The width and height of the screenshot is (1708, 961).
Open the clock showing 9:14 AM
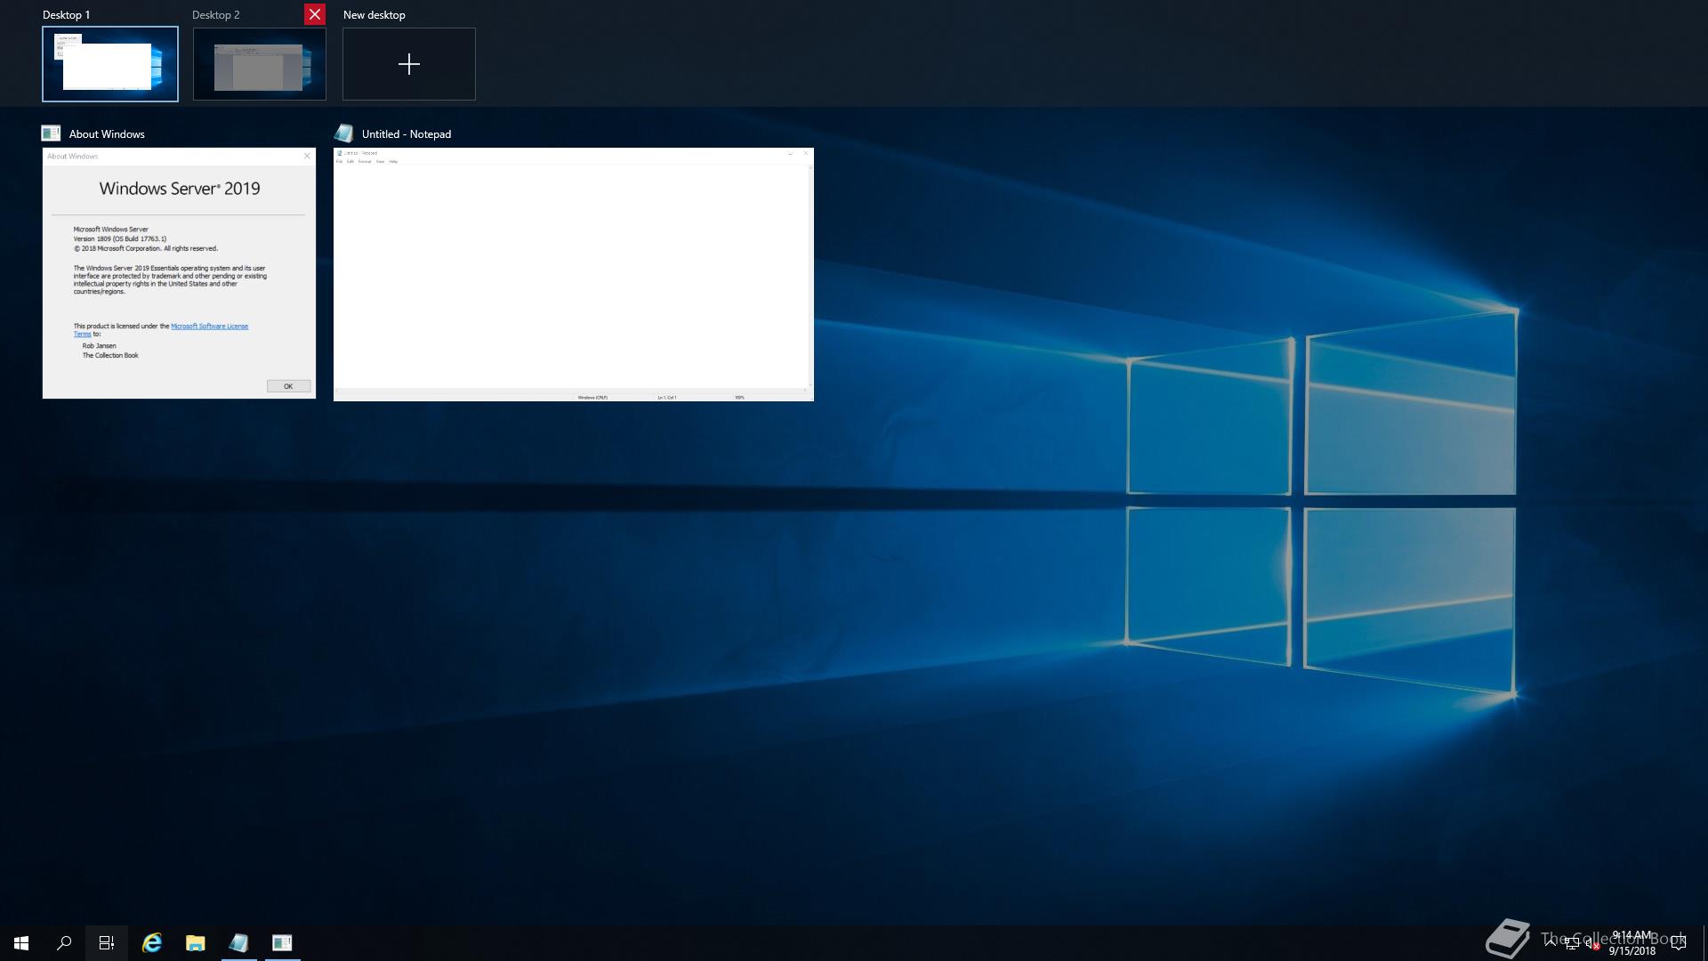[1632, 943]
